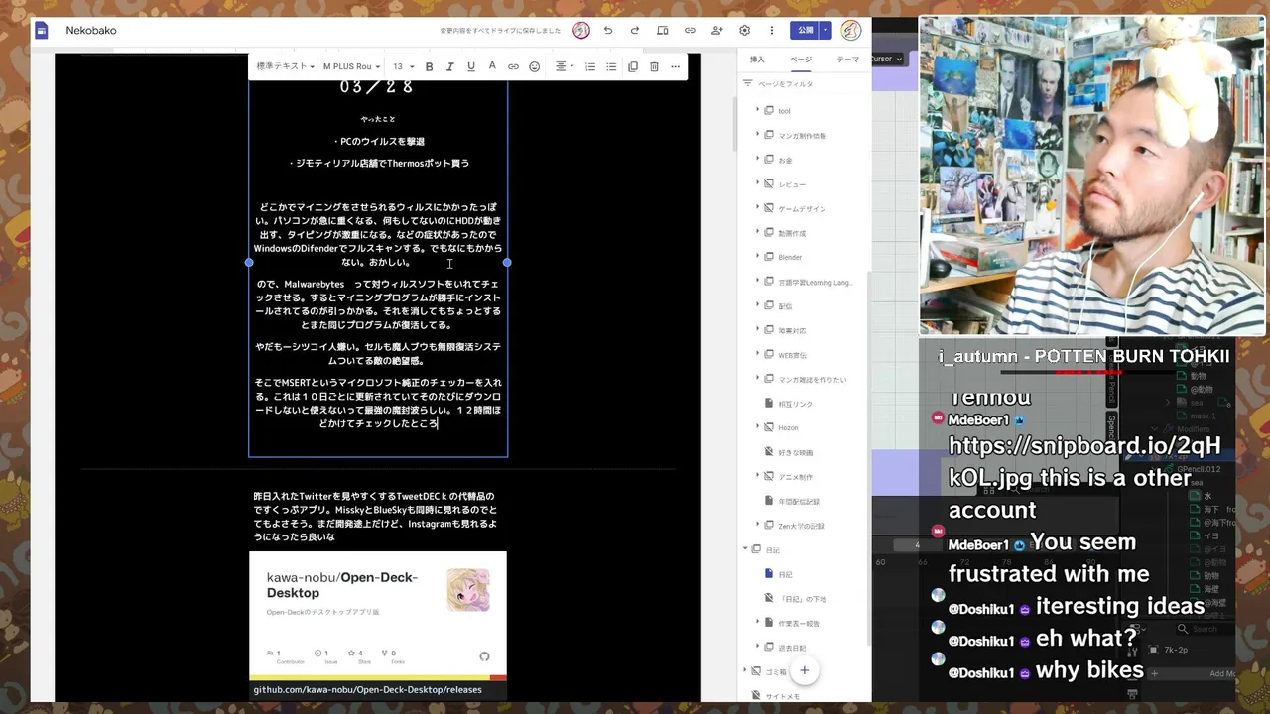Expand the ゴミ箱 page tree
The width and height of the screenshot is (1270, 714).
pyautogui.click(x=745, y=671)
